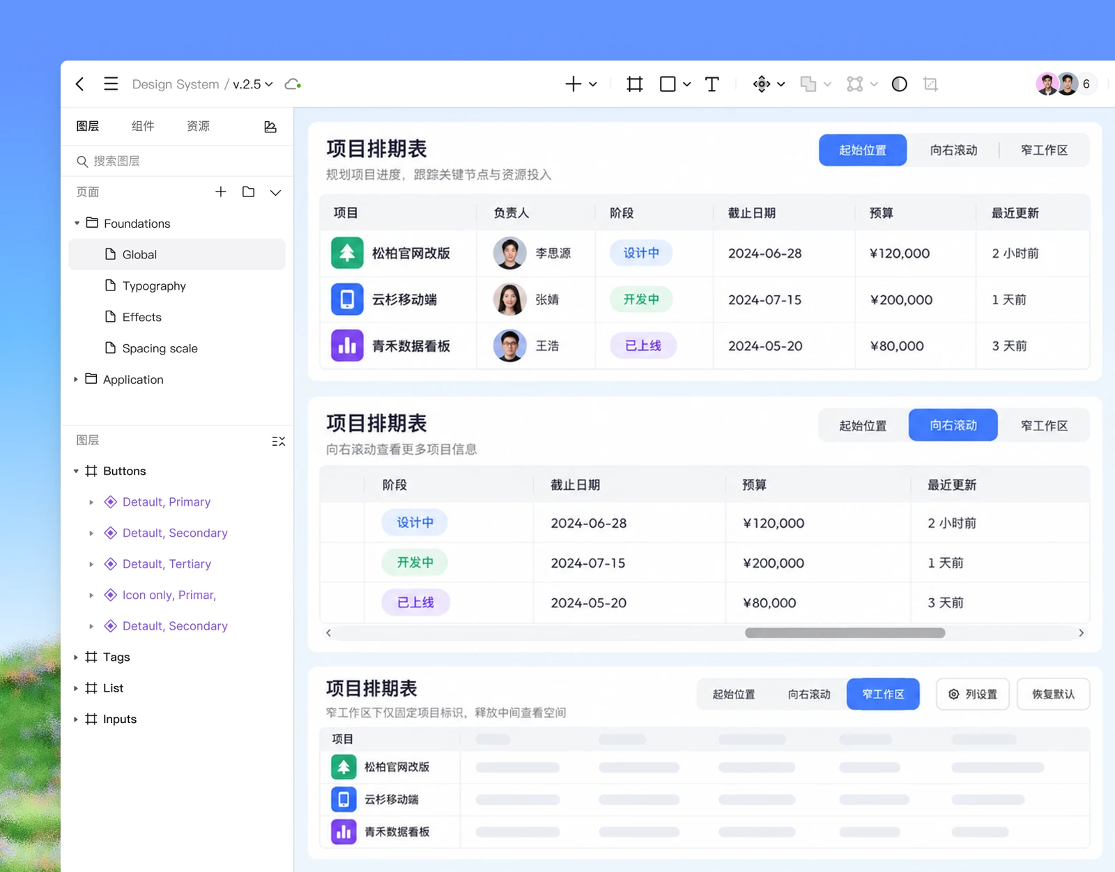Viewport: 1115px width, 872px height.
Task: Click the scrollbar left arrow
Action: click(329, 633)
